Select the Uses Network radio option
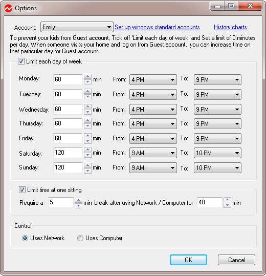Screen dimensions: 266x276 tap(25, 238)
